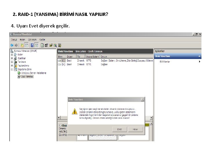Toggle the Show/Hide Console Tree toolbar icon
Viewport: 209px width, 156px height.
(x=26, y=45)
